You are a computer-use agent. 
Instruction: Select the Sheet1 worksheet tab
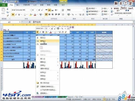pos(70,97)
